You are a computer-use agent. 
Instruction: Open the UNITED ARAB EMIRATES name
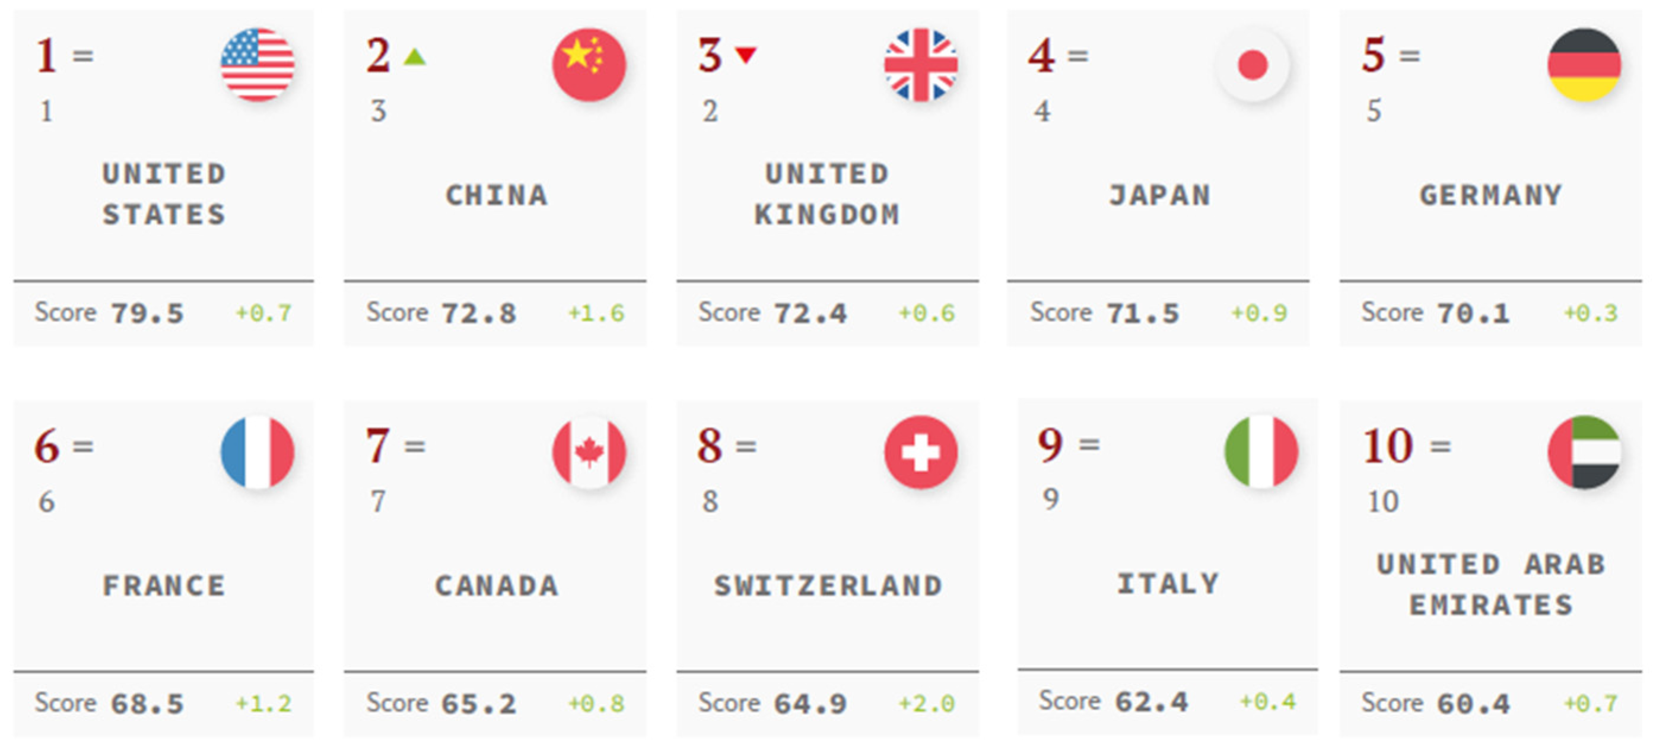(1490, 584)
